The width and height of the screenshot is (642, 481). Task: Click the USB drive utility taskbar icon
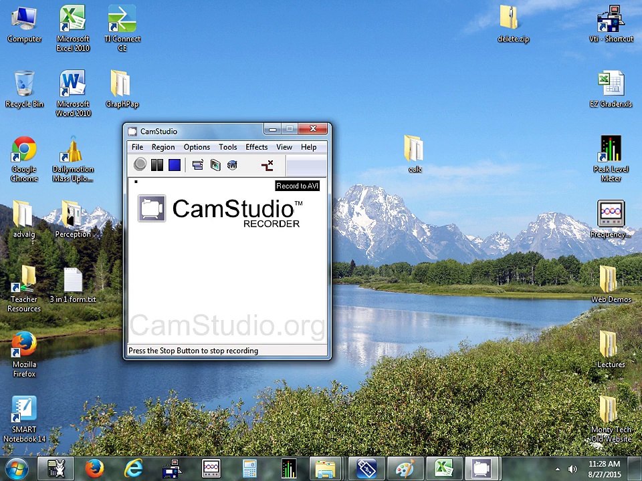[366, 468]
